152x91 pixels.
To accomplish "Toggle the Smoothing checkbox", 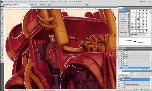I will pos(120,31).
